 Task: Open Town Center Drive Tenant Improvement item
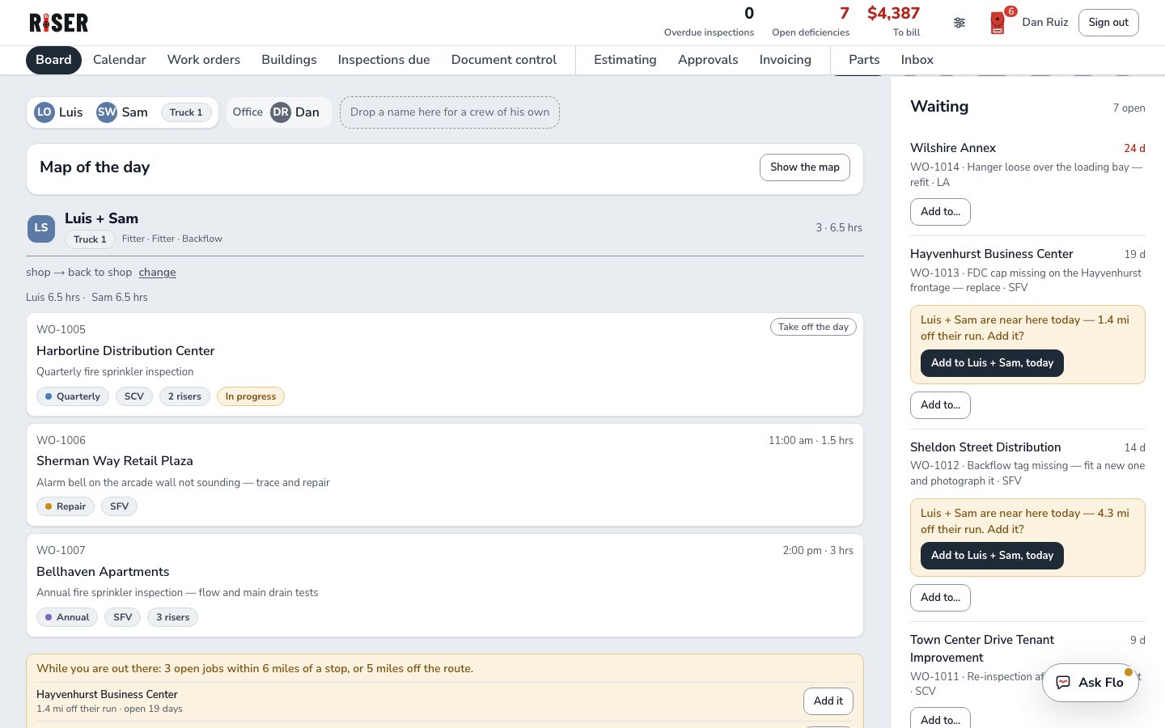tap(982, 649)
